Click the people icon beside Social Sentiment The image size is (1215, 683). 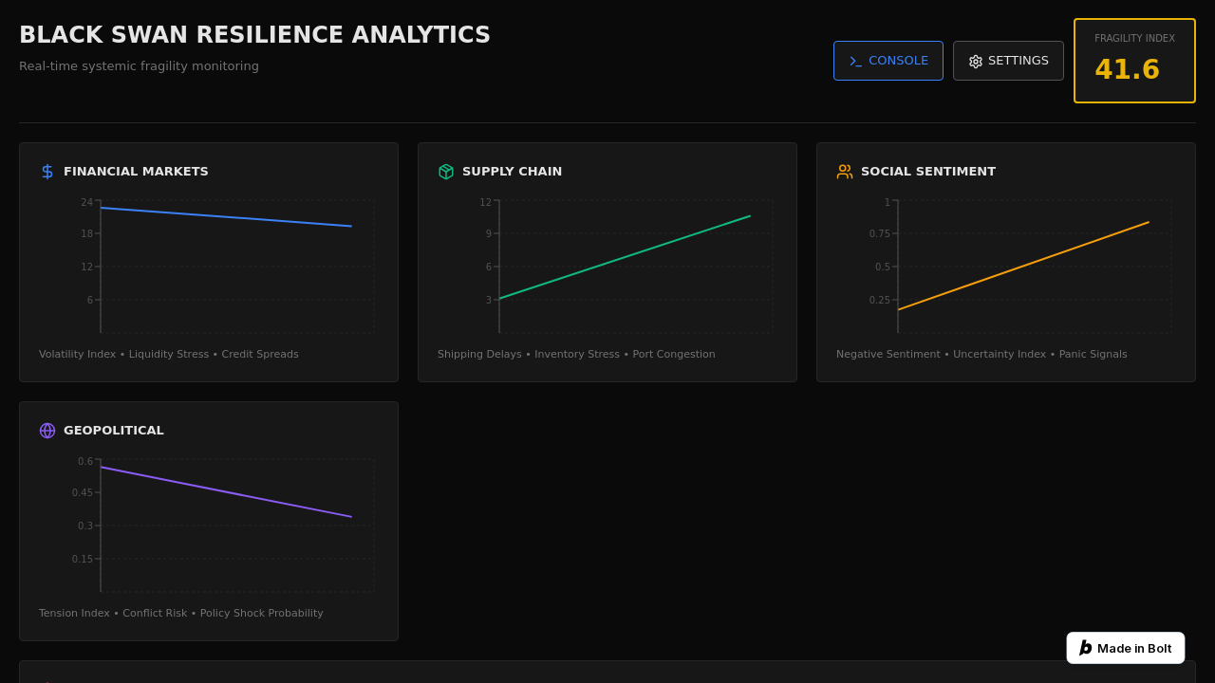point(845,172)
